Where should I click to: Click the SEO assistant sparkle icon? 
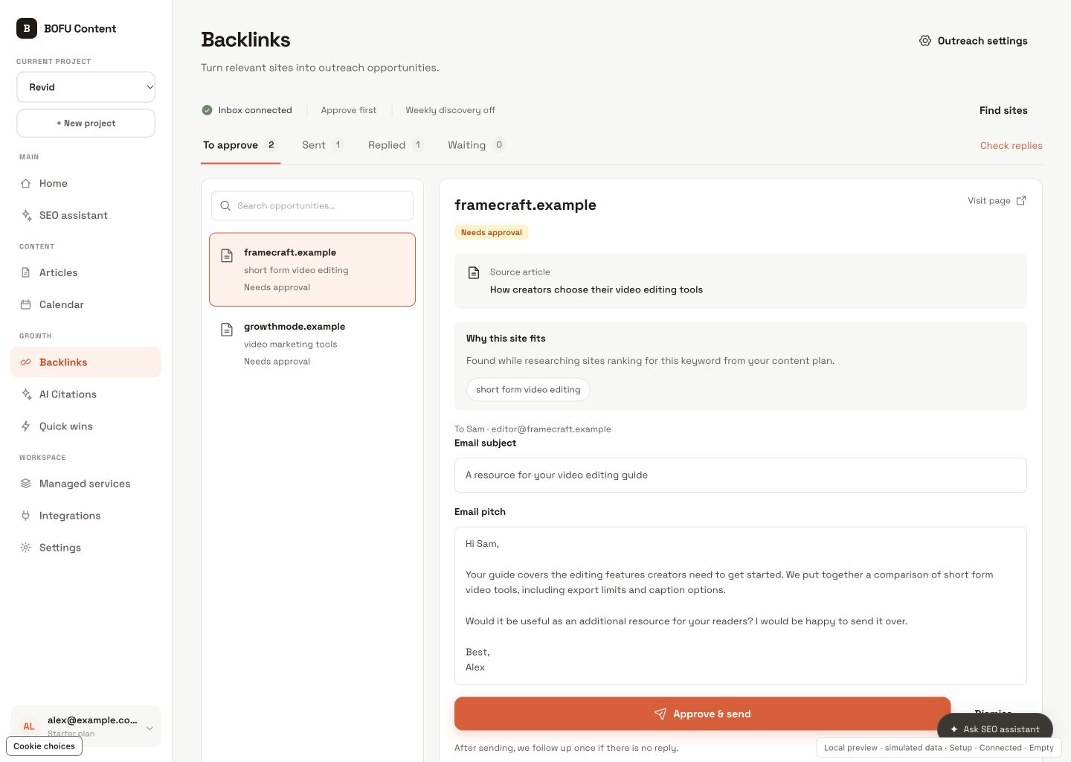pyautogui.click(x=26, y=215)
